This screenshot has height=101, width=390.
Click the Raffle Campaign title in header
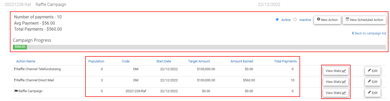tap(51, 5)
